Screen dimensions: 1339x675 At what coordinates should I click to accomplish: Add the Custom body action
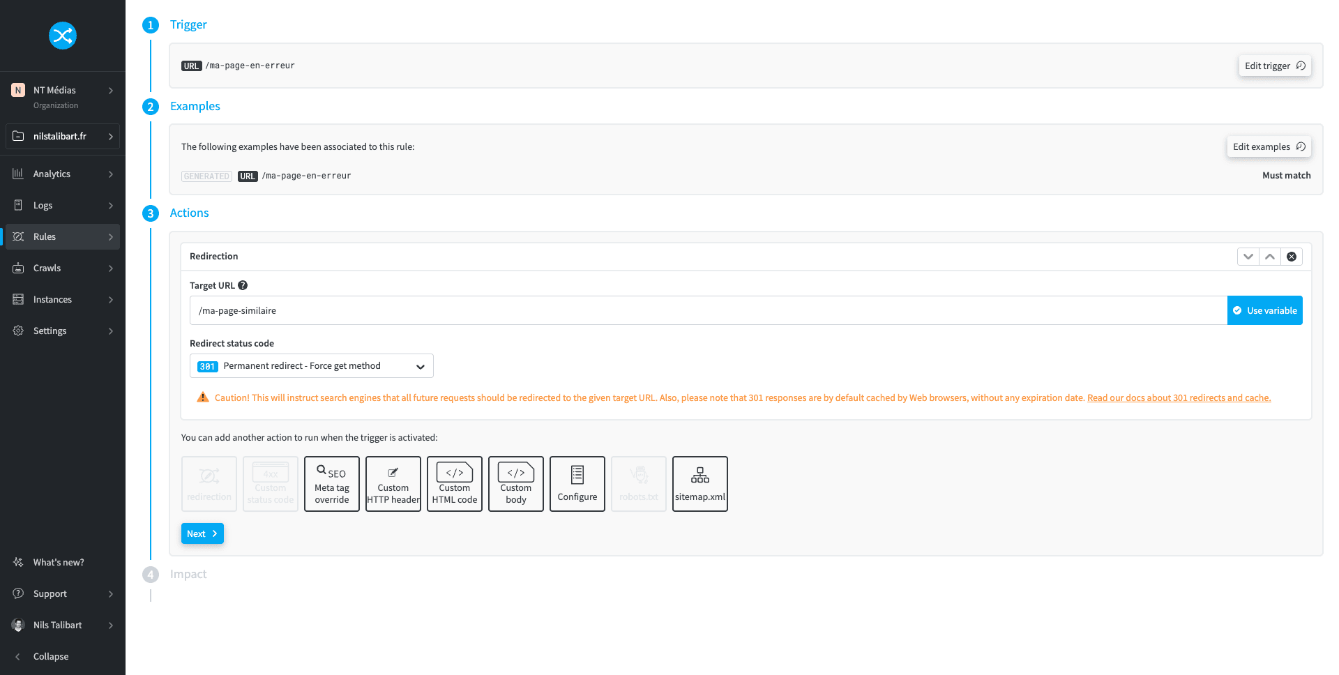pos(516,484)
